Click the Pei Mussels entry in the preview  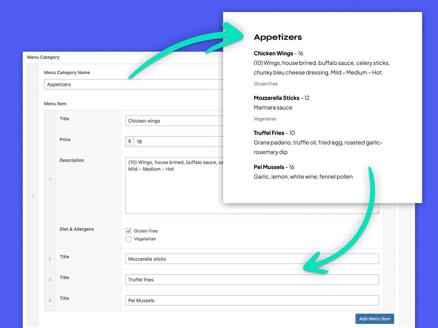[269, 167]
